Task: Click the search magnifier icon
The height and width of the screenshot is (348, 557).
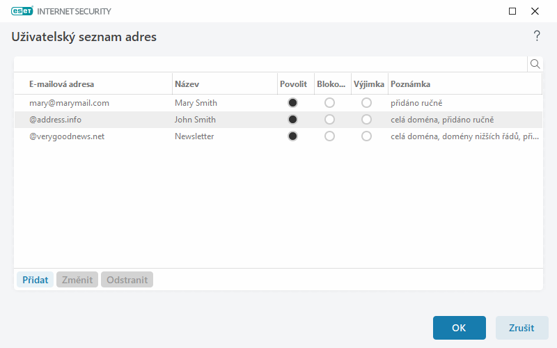Action: [x=535, y=64]
